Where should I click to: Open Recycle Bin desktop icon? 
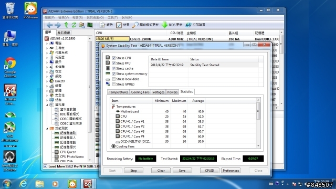point(10,10)
